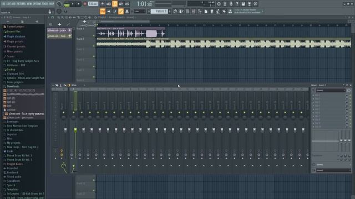Open the PATTERNS menu
This screenshot has width=355, height=199.
pos(21,4)
